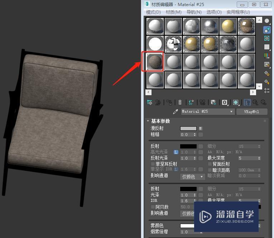This screenshot has width=274, height=238.
Task: Increase the 粗糙 spinner value
Action: coord(195,133)
